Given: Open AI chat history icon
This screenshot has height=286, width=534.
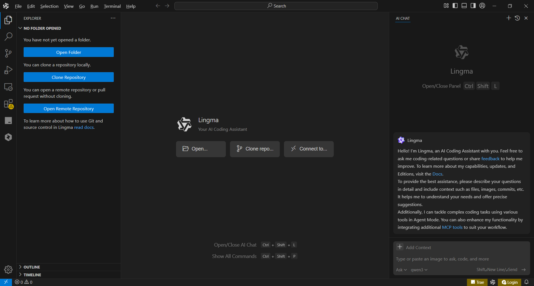Looking at the screenshot, I should point(517,18).
